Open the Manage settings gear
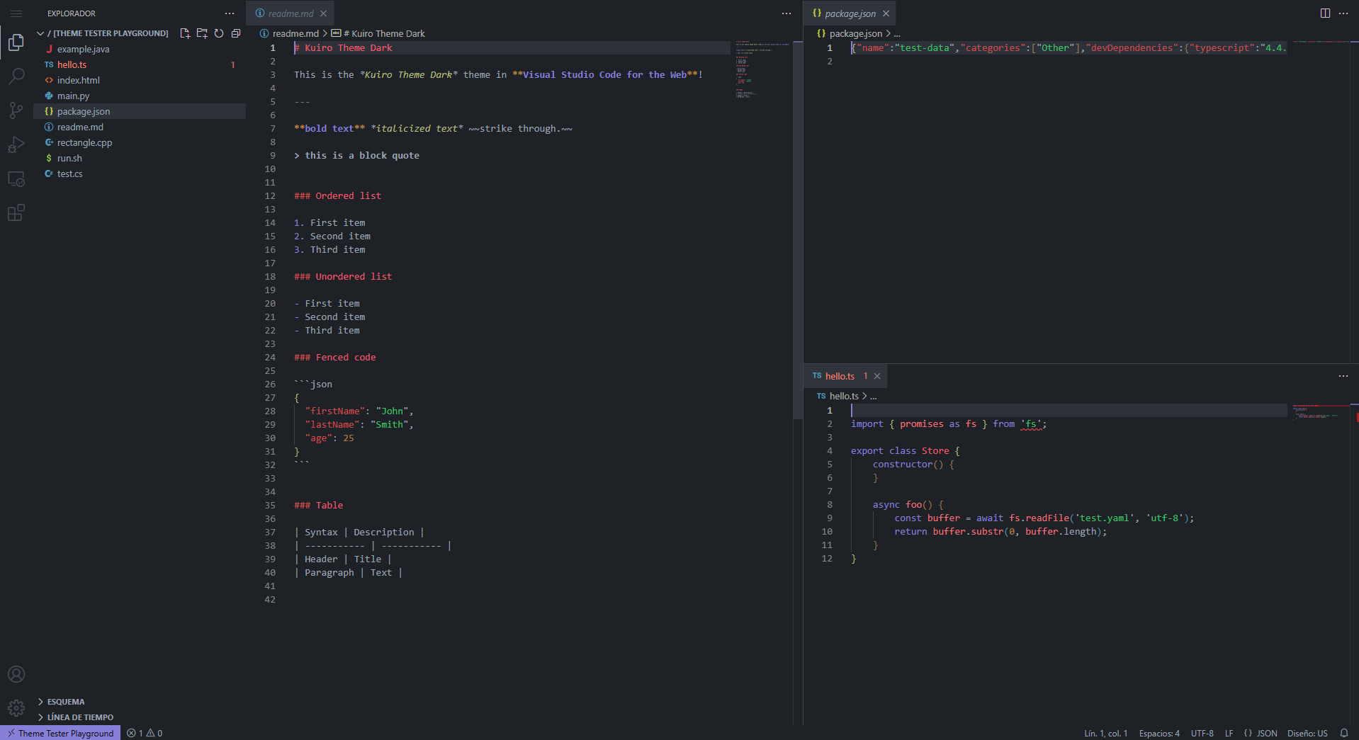Viewport: 1359px width, 740px height. click(16, 707)
